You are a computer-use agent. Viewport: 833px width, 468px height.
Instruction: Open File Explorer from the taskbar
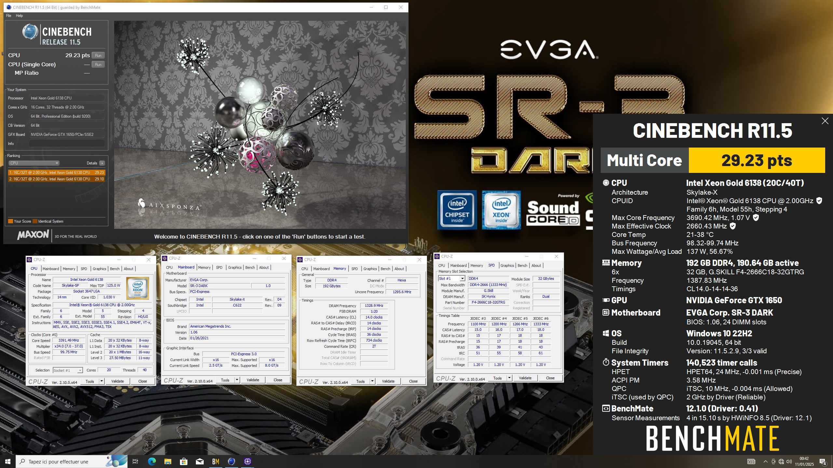[168, 461]
